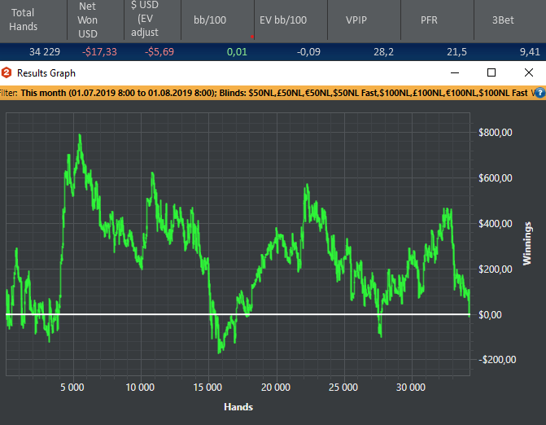This screenshot has width=546, height=425.
Task: Select the 9,41 3Bet value
Action: (530, 52)
